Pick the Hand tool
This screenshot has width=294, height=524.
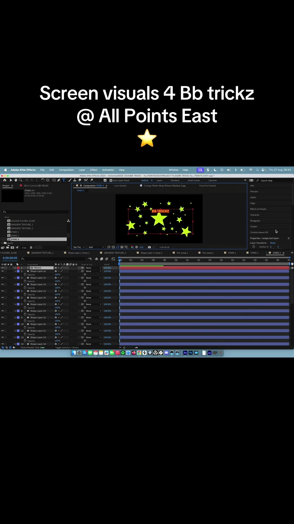[x=16, y=180]
